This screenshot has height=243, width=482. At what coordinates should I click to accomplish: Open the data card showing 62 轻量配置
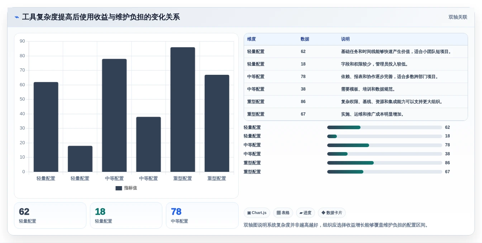pos(50,215)
